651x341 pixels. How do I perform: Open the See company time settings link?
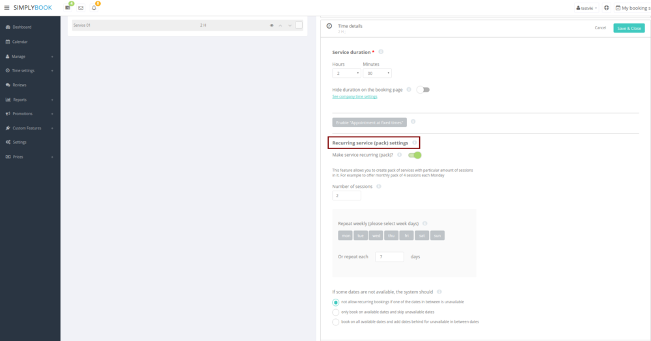pos(355,97)
